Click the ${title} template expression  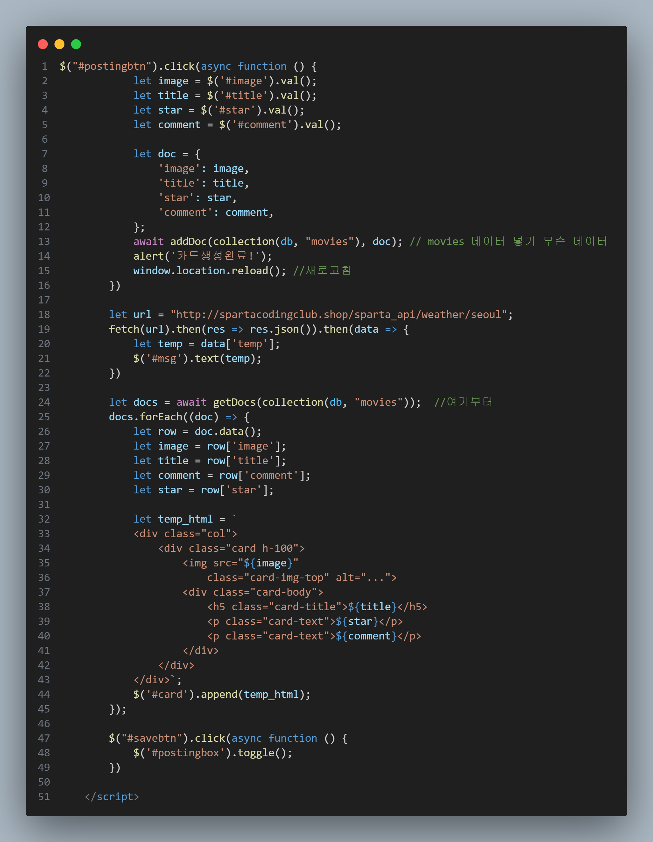(x=372, y=607)
